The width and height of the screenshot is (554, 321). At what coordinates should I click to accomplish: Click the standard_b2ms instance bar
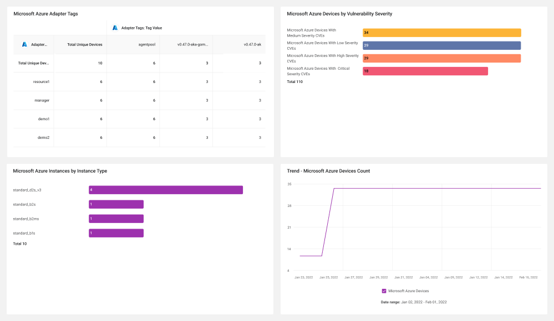point(116,219)
